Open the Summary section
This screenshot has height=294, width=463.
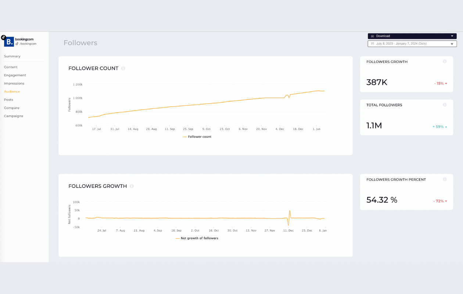(12, 56)
